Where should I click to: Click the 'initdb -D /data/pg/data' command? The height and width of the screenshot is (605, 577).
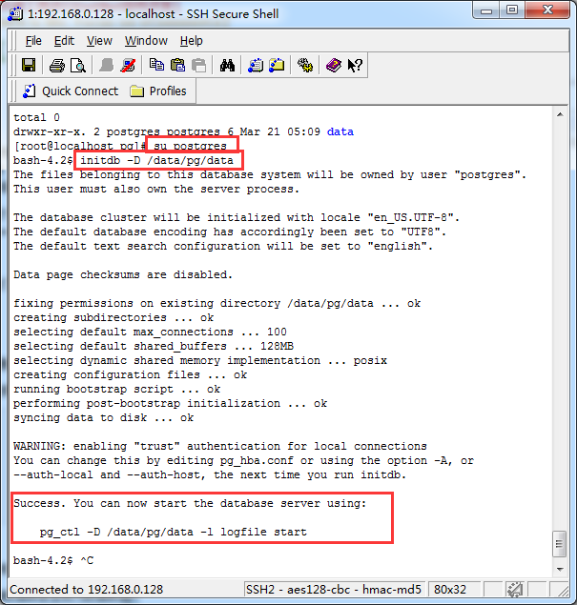(156, 160)
